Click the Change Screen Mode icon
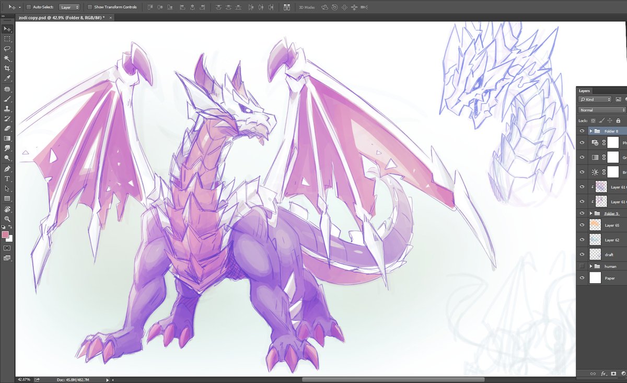627x383 pixels. pos(7,258)
